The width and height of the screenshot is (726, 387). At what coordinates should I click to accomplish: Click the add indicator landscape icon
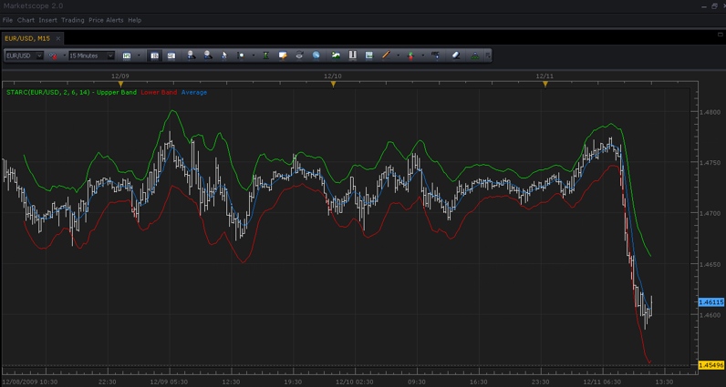pos(336,56)
